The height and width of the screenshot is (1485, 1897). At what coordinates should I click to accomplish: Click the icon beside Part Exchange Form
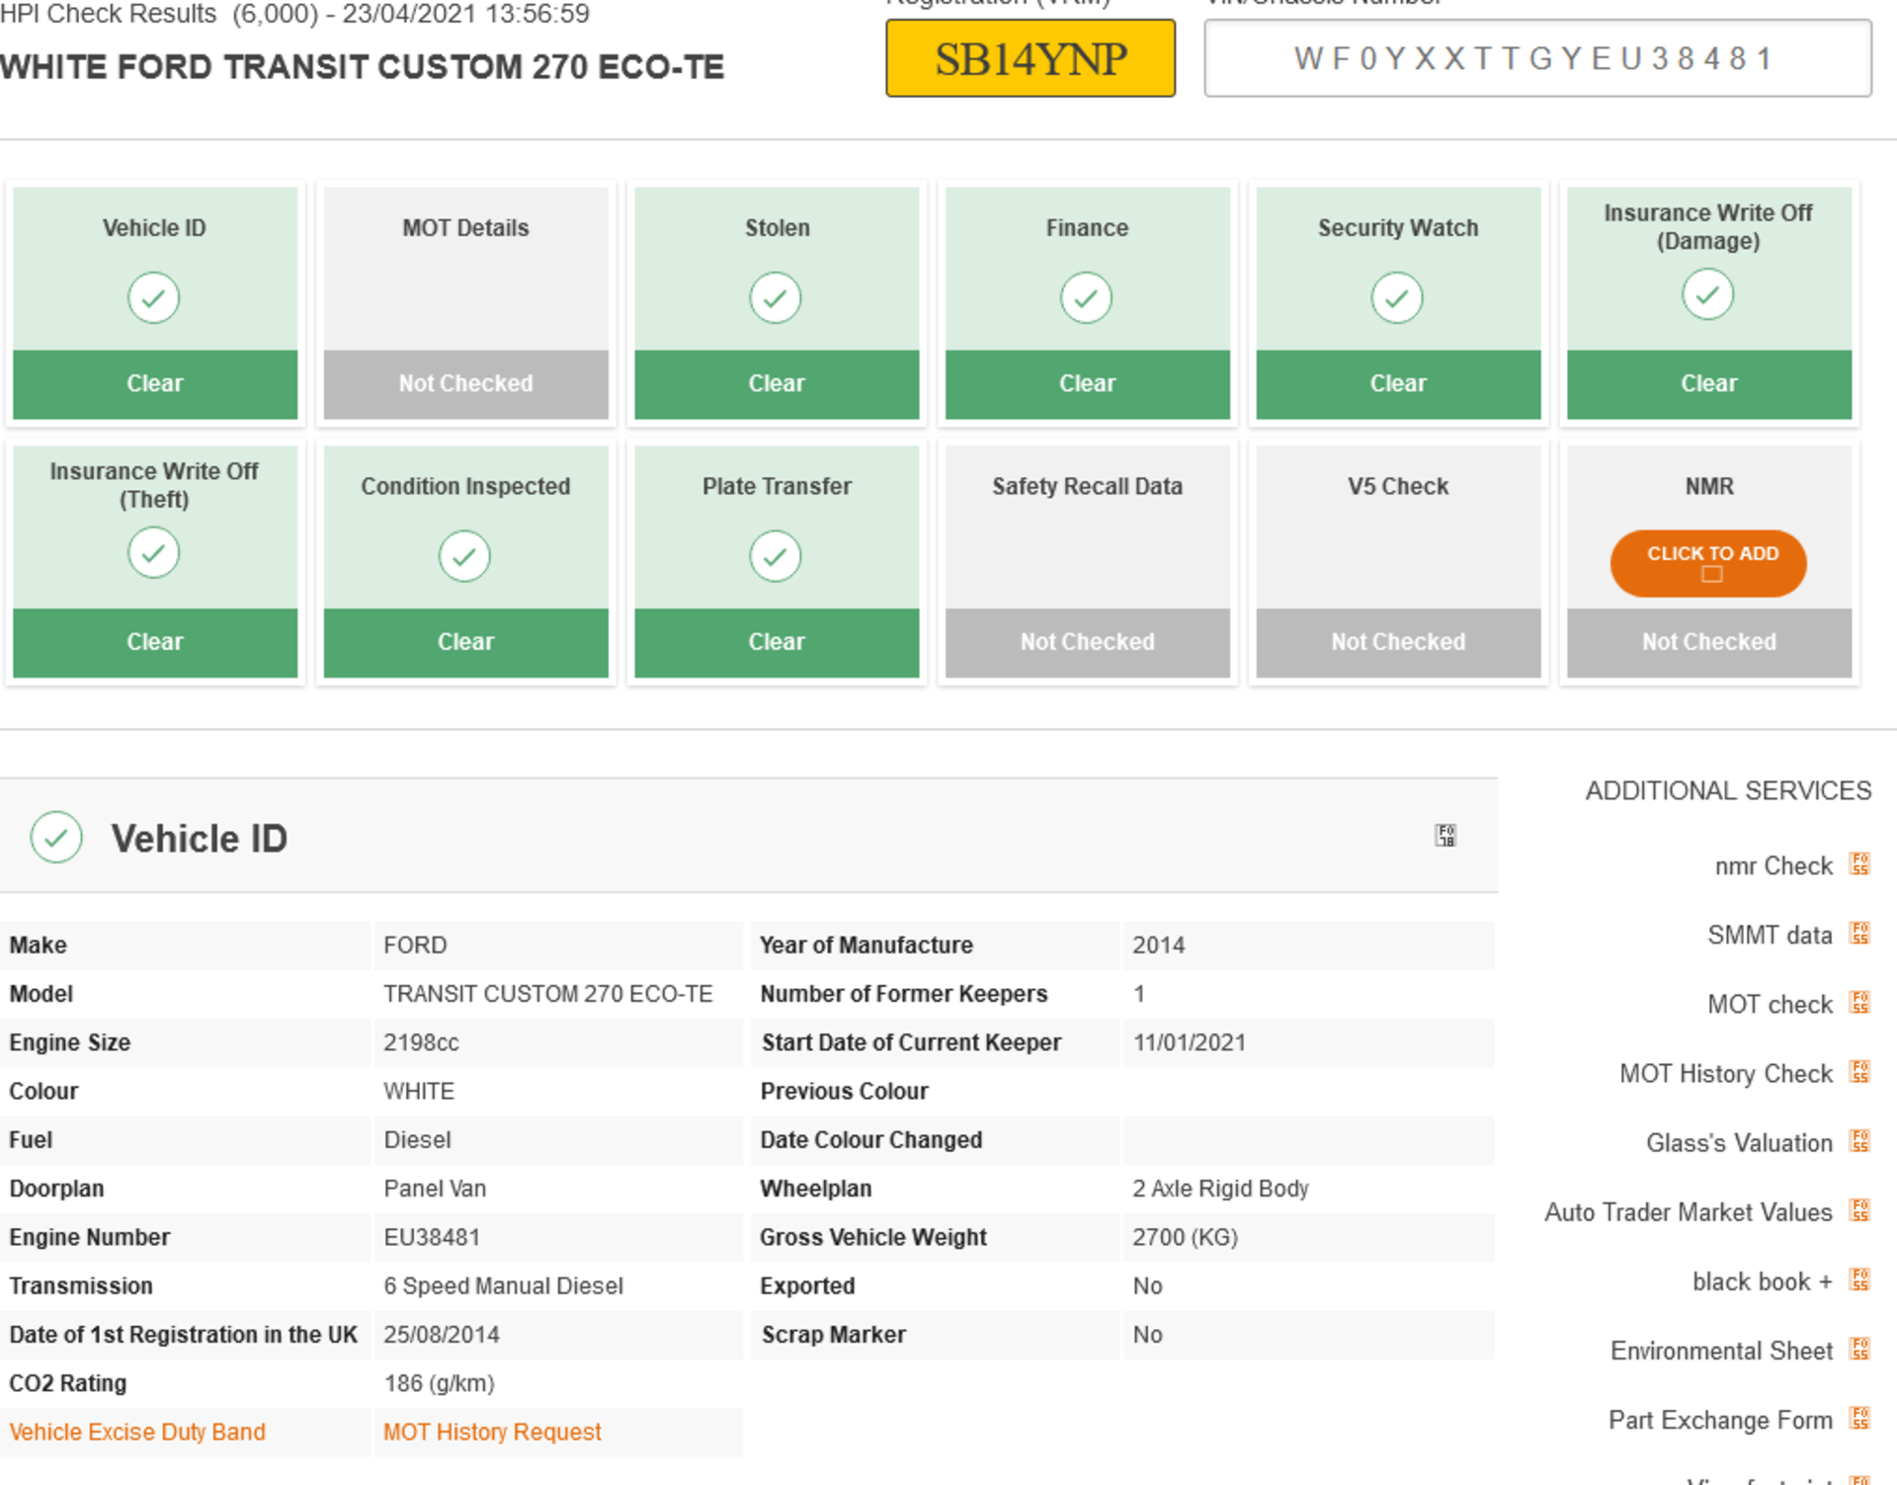pos(1859,1419)
